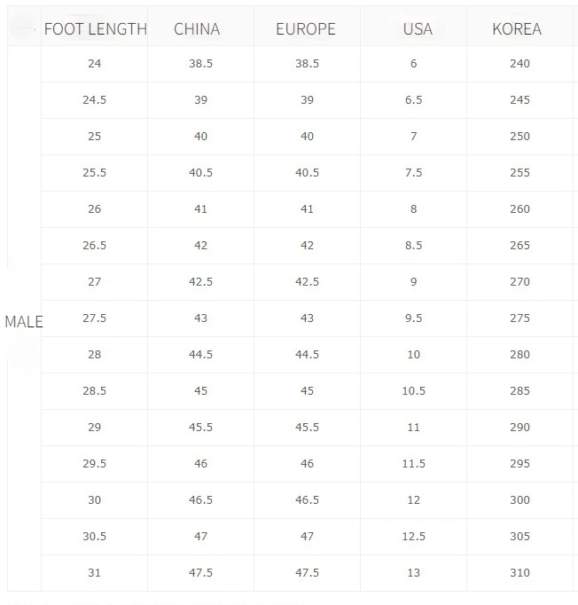Select foot length 27.5 cell
The height and width of the screenshot is (605, 578).
click(x=95, y=318)
